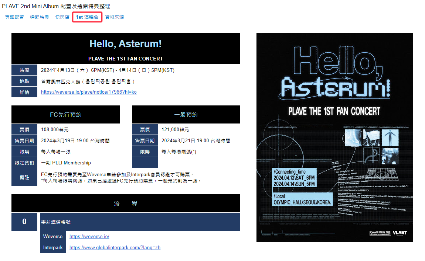Image resolution: width=425 pixels, height=261 pixels.
Task: Click the 流程 section header
Action: (126, 203)
